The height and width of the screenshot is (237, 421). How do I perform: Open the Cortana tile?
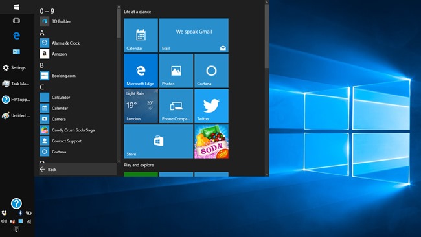211,71
